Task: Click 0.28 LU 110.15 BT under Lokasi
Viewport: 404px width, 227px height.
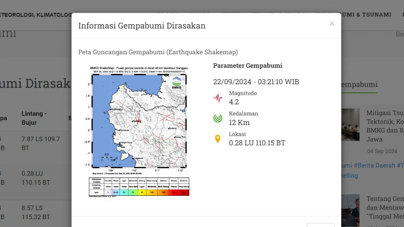Action: coord(257,143)
